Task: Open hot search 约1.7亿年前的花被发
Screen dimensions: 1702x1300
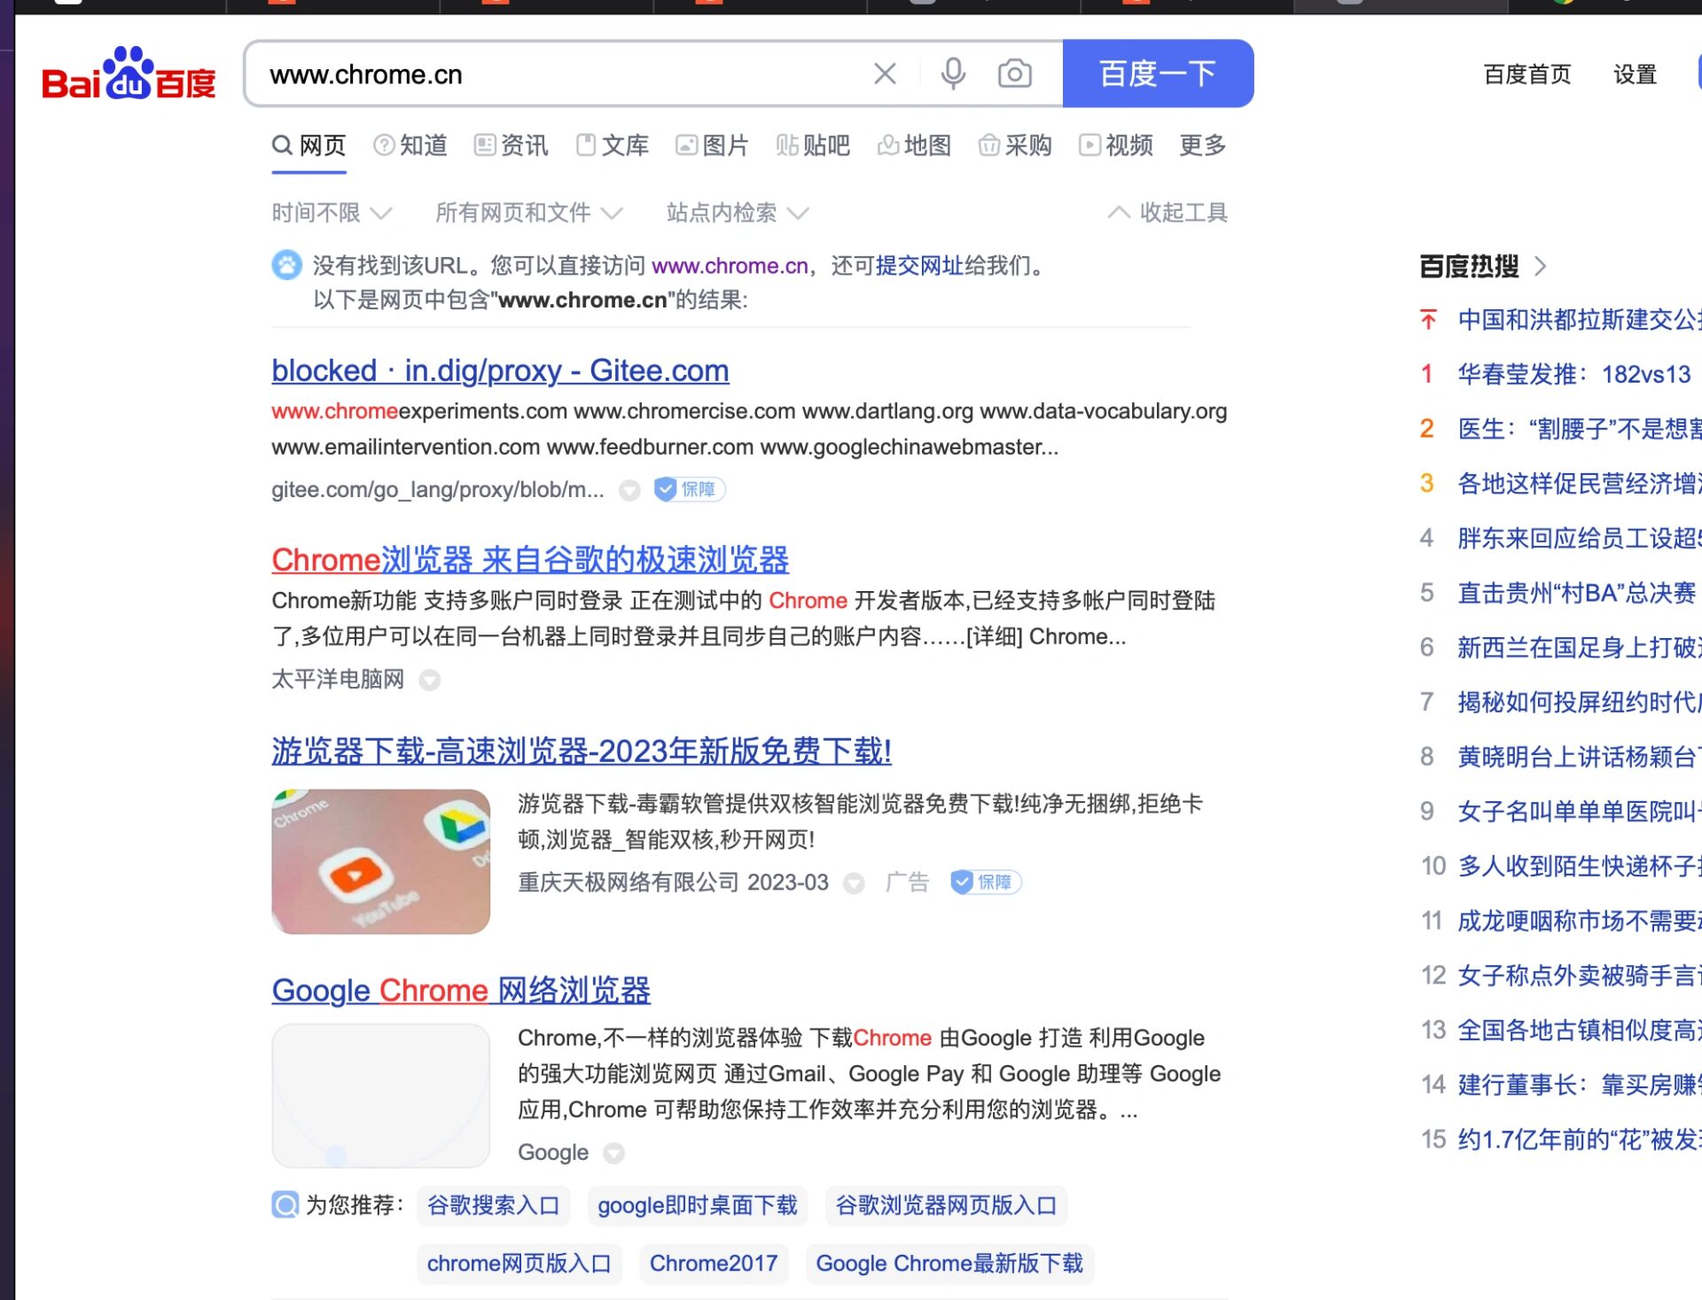Action: (1578, 1140)
